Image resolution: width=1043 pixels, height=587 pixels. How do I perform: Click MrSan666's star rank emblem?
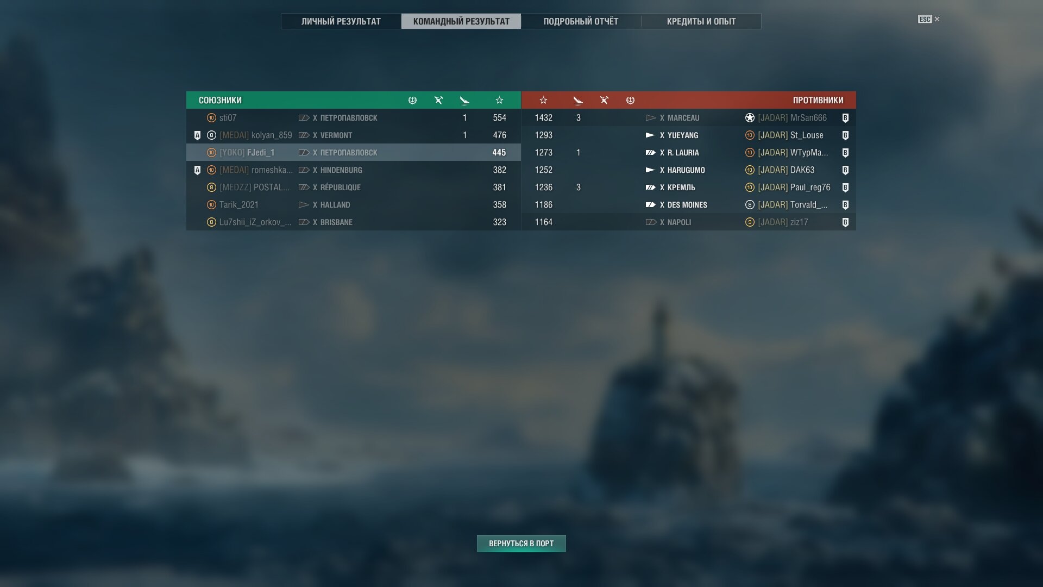tap(750, 118)
